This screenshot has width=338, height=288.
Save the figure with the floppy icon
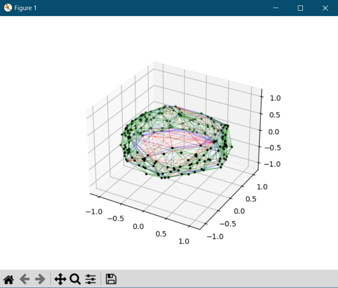pos(111,280)
